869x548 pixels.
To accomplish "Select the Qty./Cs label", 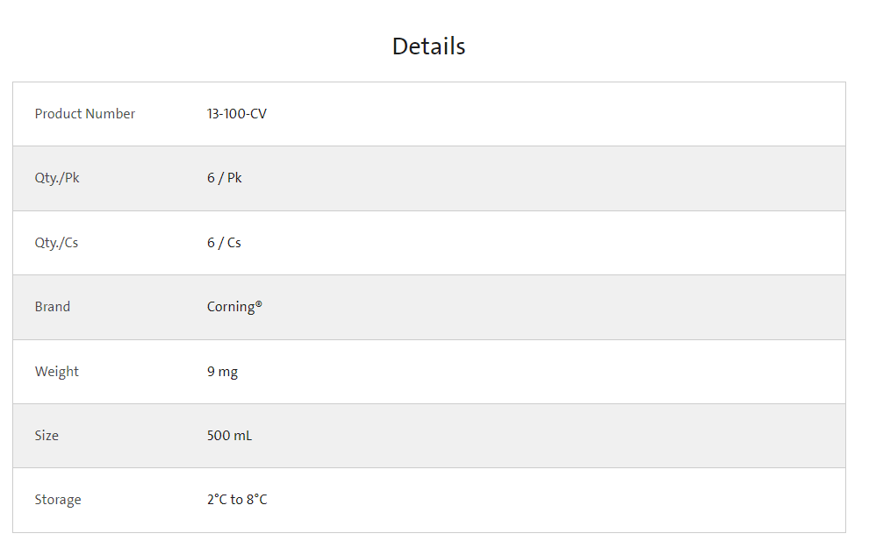I will pyautogui.click(x=56, y=243).
